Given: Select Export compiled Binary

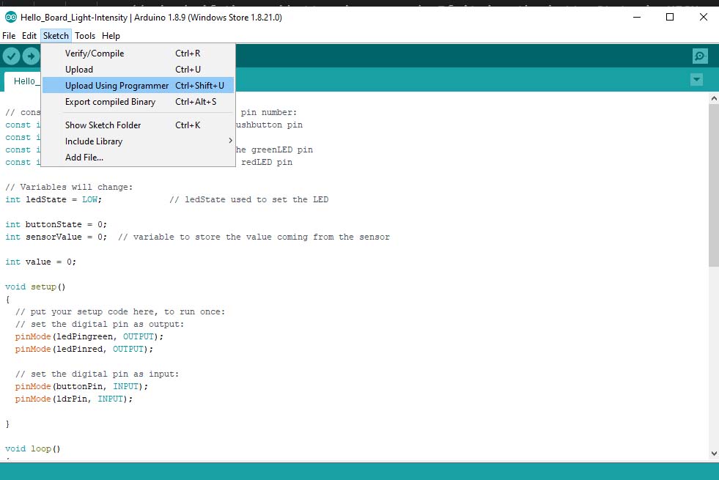Looking at the screenshot, I should click(138, 102).
